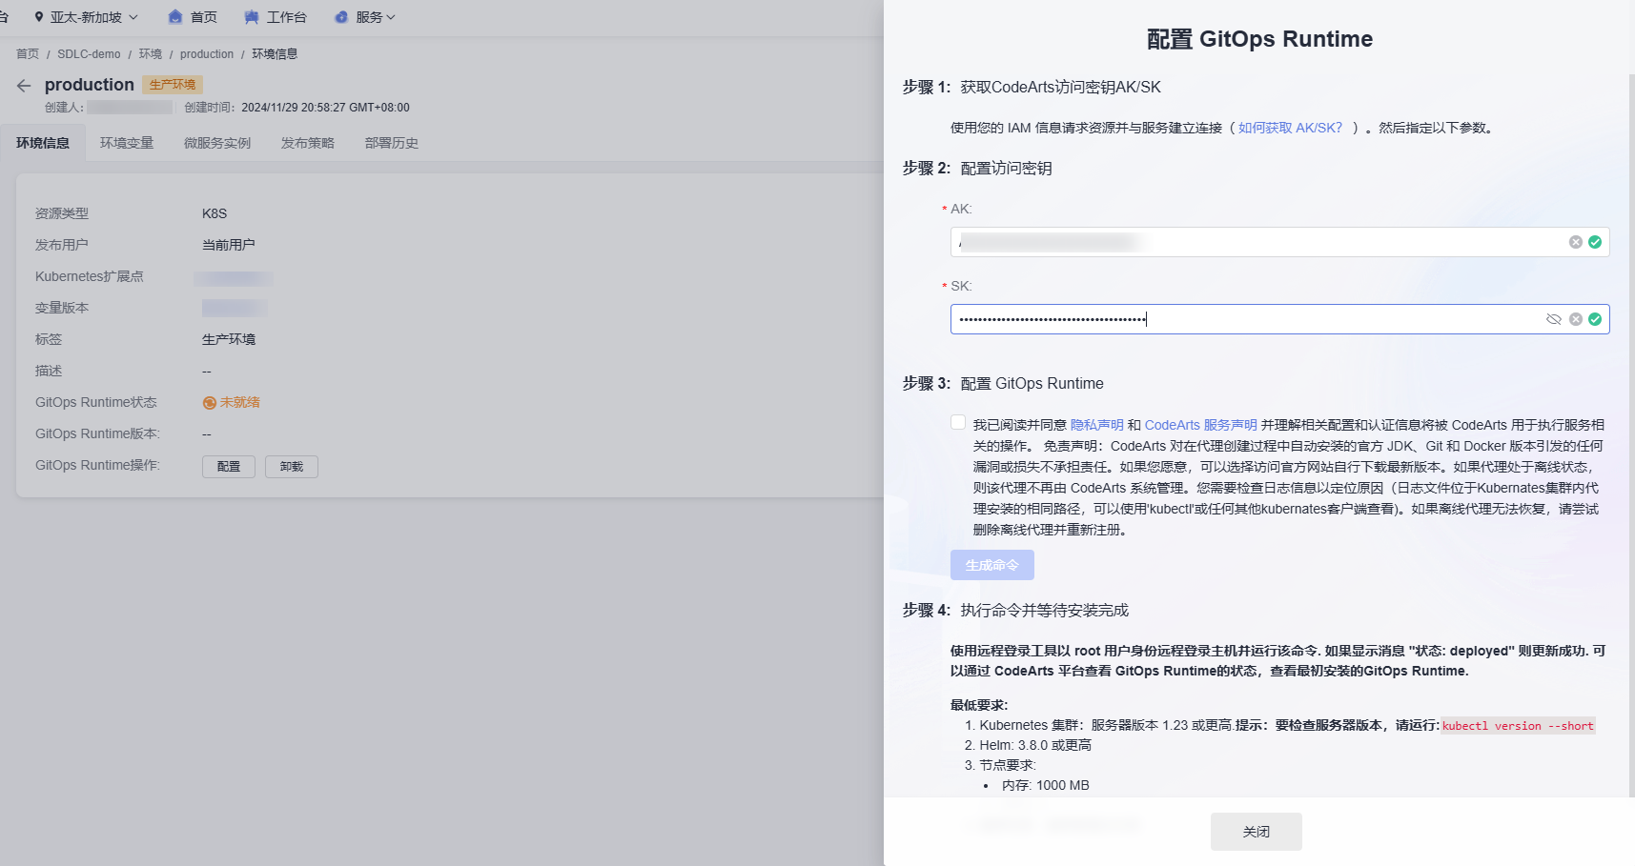Click the 生产环境 value in the 标签 row
The image size is (1635, 866).
coord(229,339)
